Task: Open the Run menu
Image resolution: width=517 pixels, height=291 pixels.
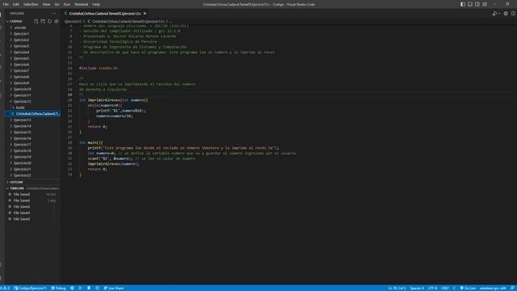Action: click(66, 4)
